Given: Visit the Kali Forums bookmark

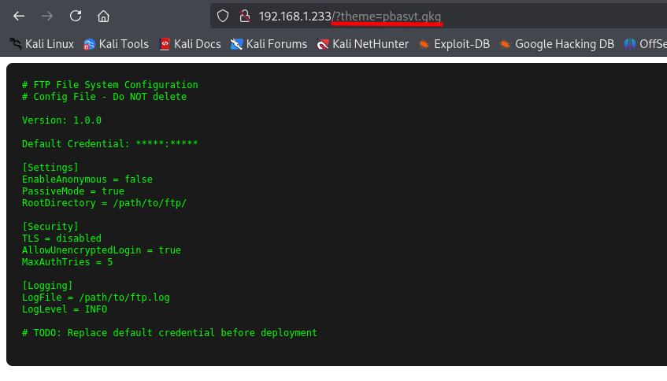Looking at the screenshot, I should point(269,44).
